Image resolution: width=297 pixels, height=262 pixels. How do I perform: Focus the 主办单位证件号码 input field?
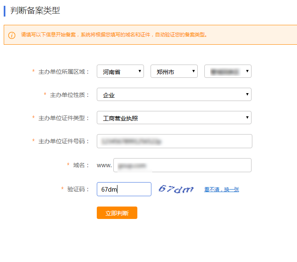(174, 141)
